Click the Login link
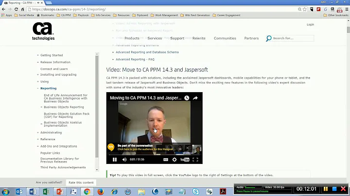 (310, 24)
